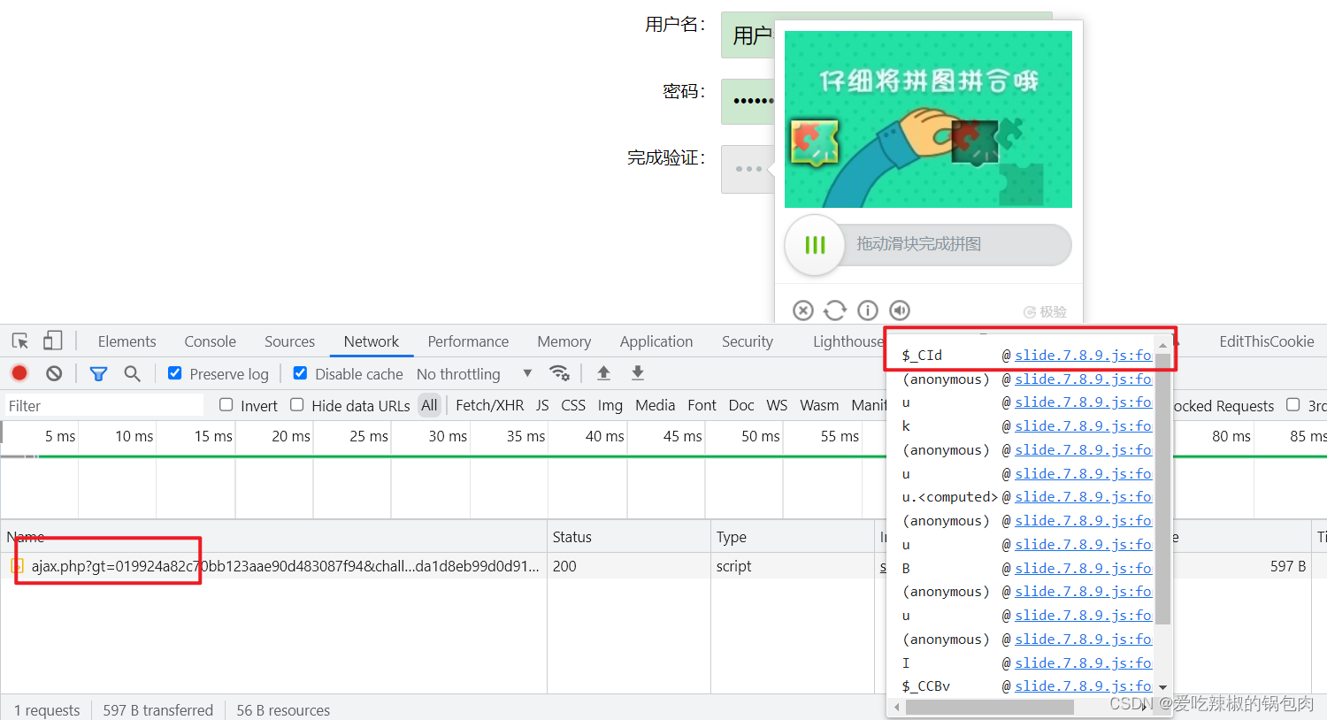Filter by Doc requests

tap(741, 405)
